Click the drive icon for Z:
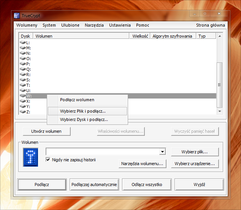The width and height of the screenshot is (241, 210). pos(23,112)
